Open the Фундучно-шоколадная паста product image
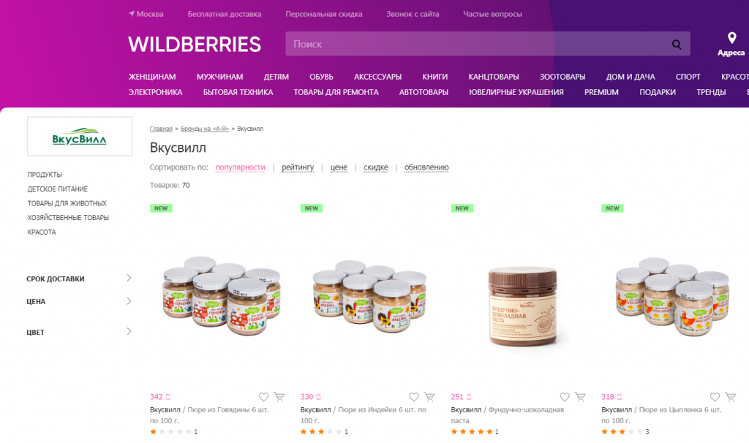 (x=523, y=306)
